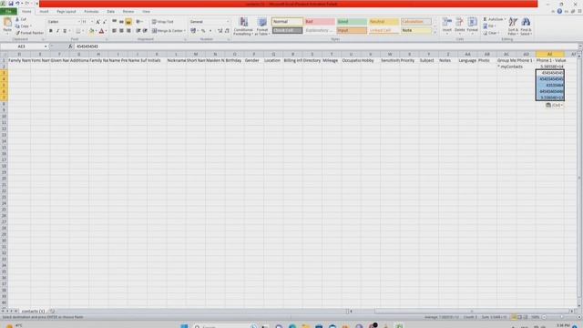The height and width of the screenshot is (328, 583).
Task: Apply the Good cell style
Action: [352, 22]
